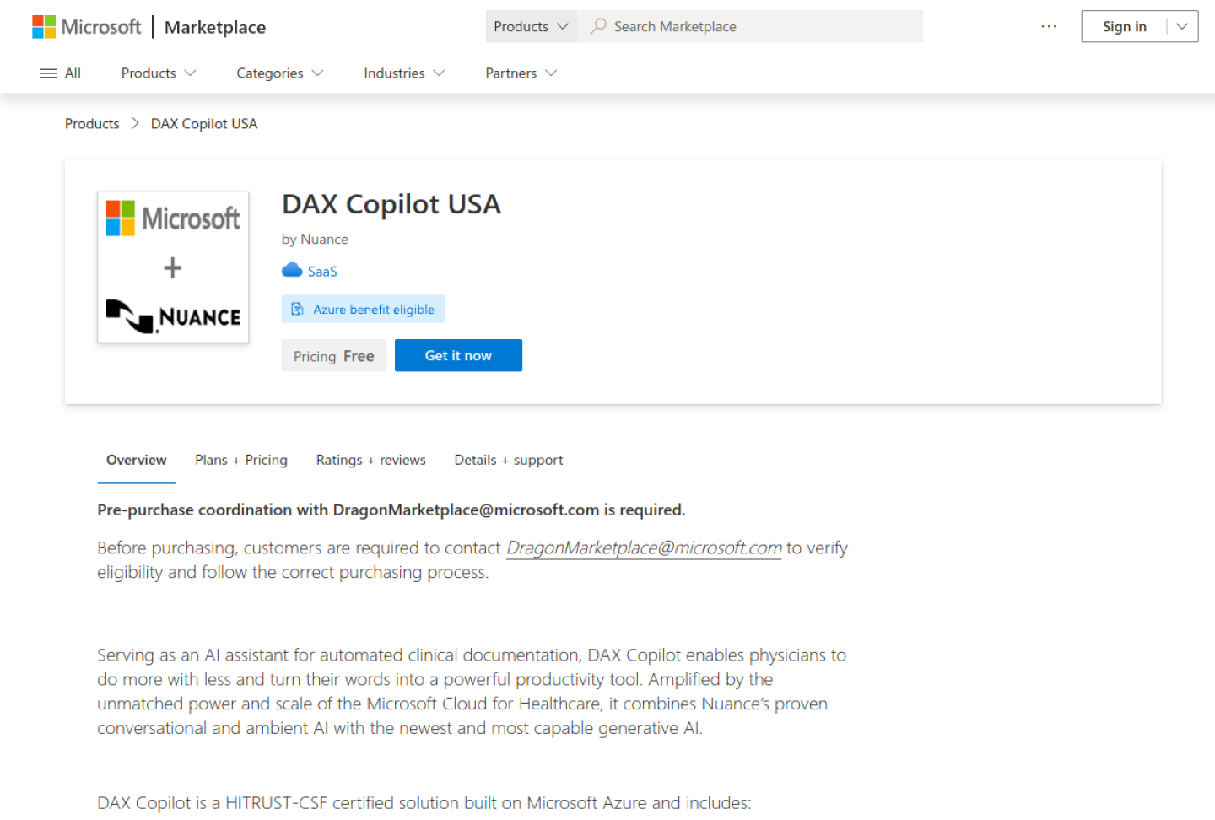The width and height of the screenshot is (1215, 820).
Task: Go to Products breadcrumb link
Action: point(92,124)
